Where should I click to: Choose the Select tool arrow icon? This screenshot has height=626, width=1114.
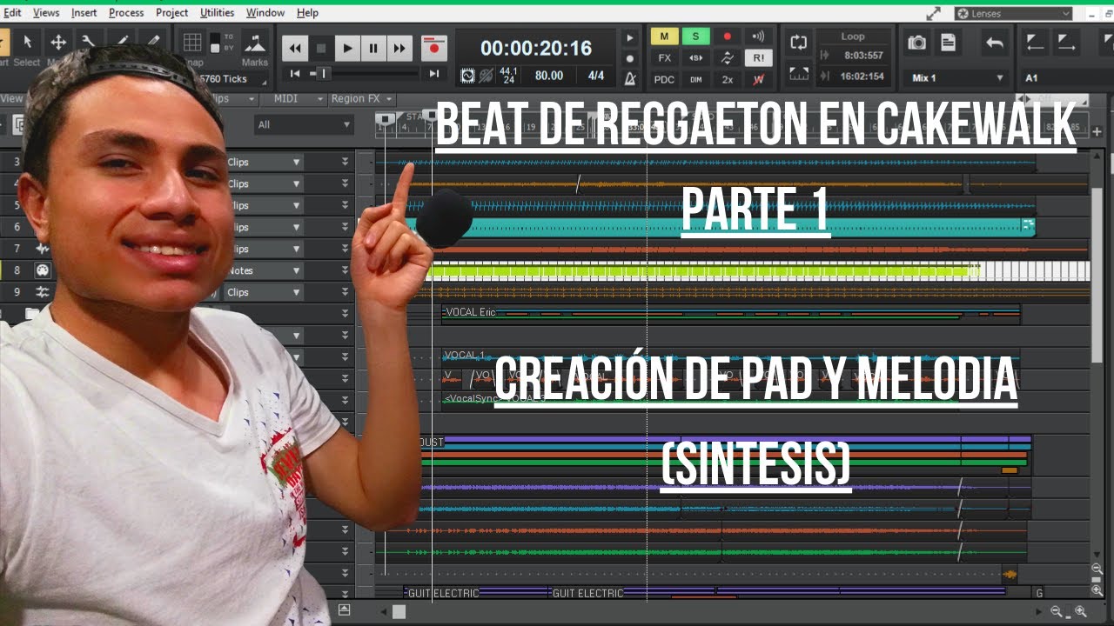click(x=27, y=42)
